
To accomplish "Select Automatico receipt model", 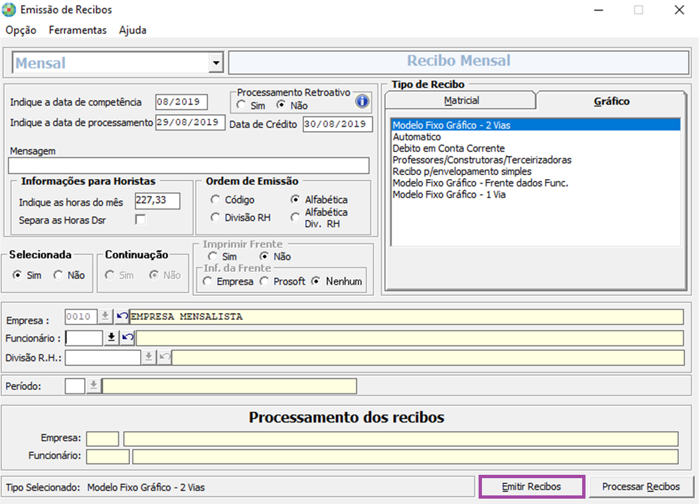I will click(536, 137).
